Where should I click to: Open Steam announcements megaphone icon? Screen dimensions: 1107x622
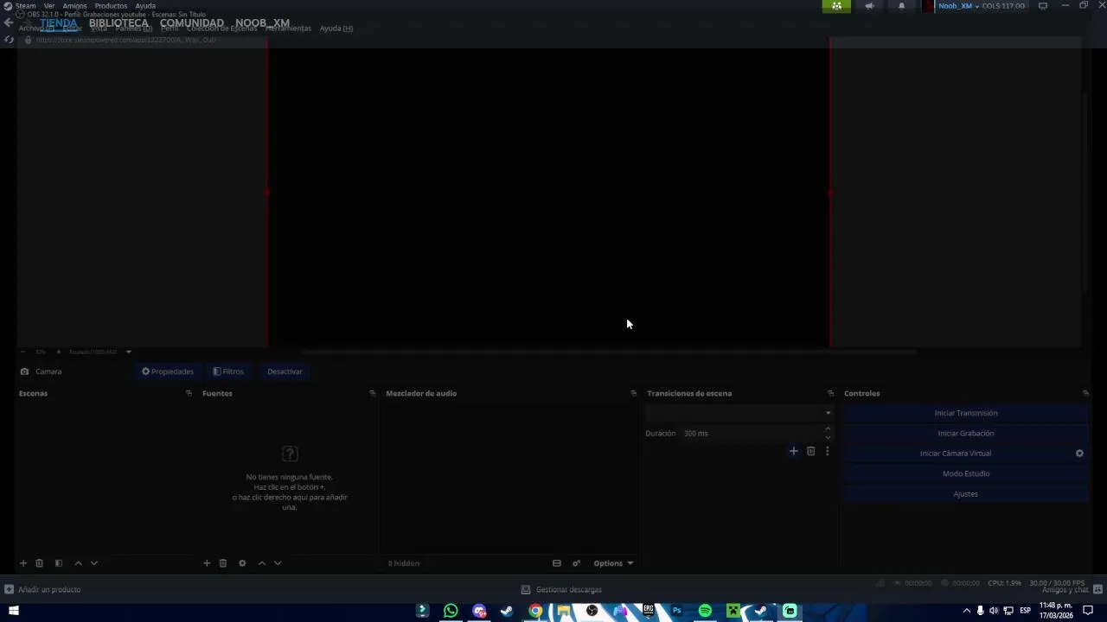[869, 6]
